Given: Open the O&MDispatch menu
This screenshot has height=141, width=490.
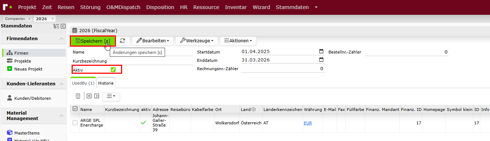Looking at the screenshot, I should coord(124,7).
